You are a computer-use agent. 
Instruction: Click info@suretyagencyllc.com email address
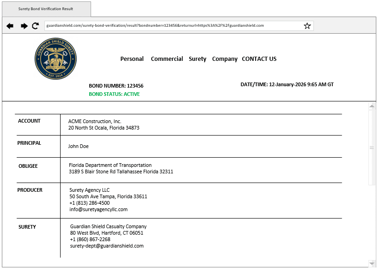pyautogui.click(x=98, y=209)
